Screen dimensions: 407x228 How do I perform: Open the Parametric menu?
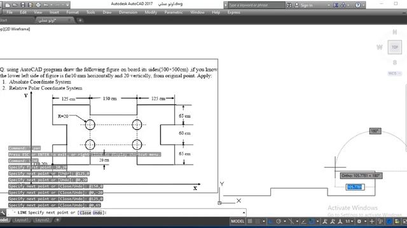coord(174,12)
